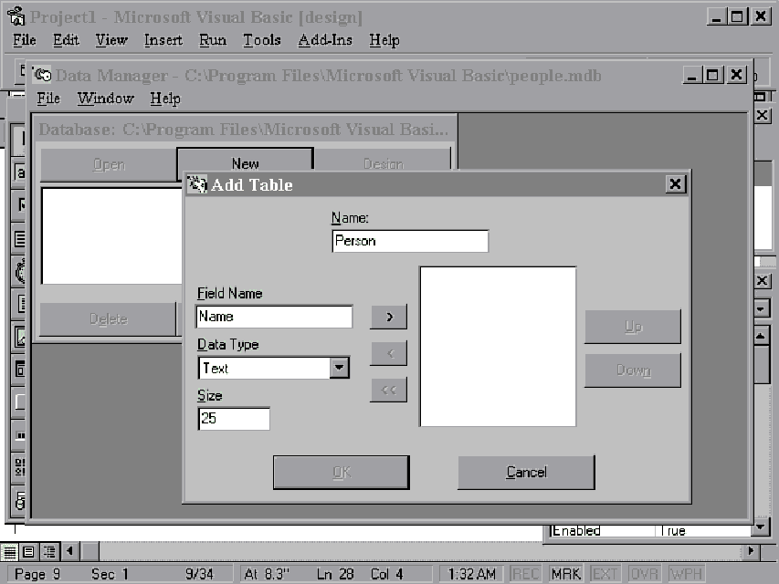Switch to Normal view icon at bottom left

pos(10,551)
